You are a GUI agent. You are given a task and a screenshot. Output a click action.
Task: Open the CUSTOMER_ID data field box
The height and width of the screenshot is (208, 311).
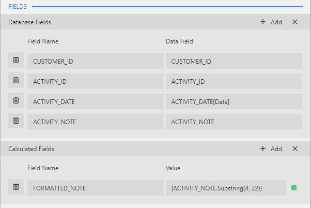click(x=234, y=61)
